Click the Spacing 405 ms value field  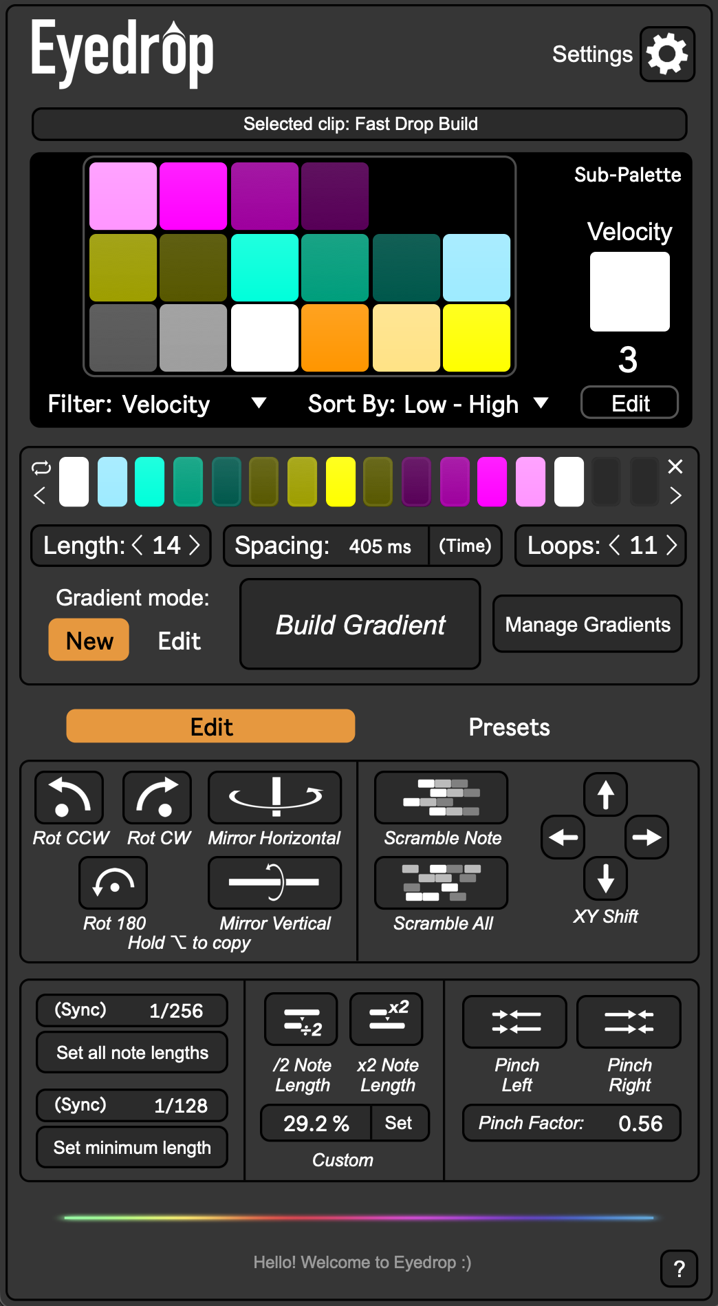(380, 546)
